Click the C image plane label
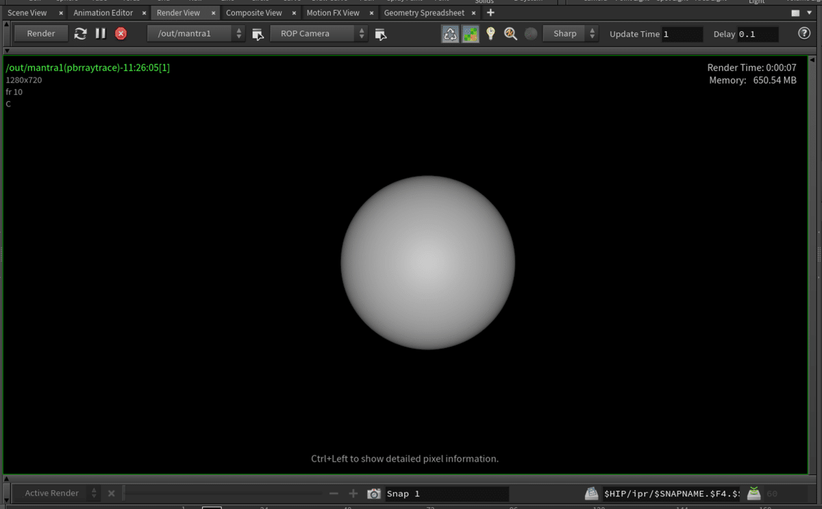 point(8,104)
